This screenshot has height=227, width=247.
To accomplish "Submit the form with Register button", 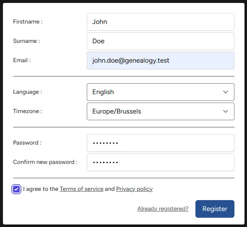I will tap(215, 209).
